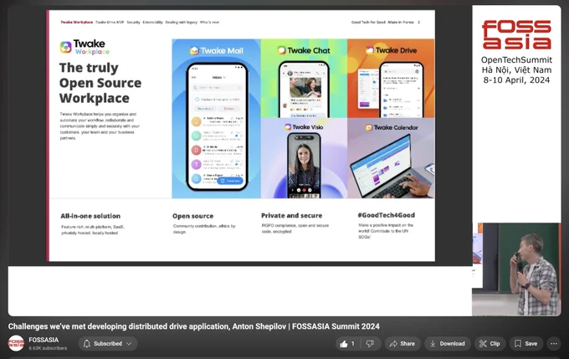The height and width of the screenshot is (359, 569).
Task: Click the What's next slide nav item
Action: coord(209,22)
